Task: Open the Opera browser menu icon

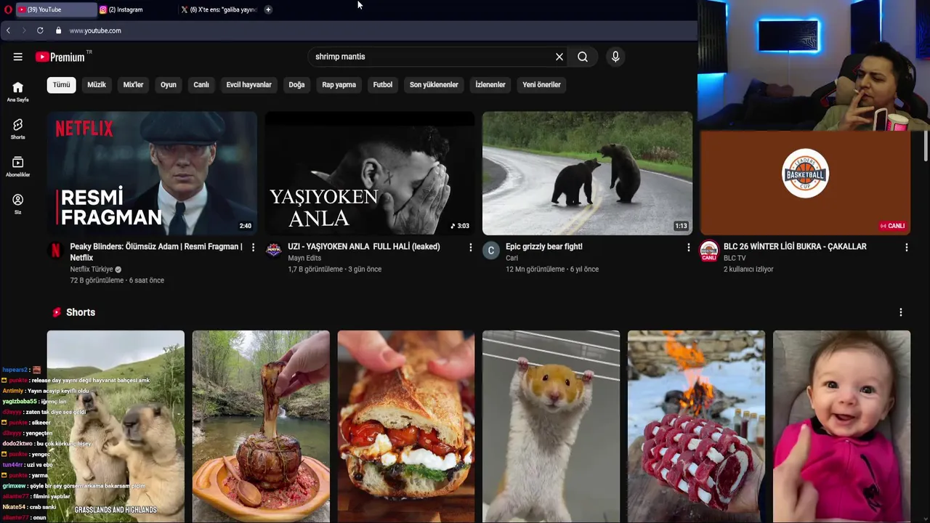Action: [7, 9]
